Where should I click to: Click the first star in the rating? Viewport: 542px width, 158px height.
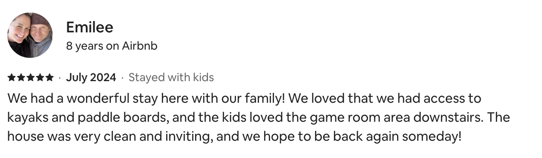click(12, 78)
